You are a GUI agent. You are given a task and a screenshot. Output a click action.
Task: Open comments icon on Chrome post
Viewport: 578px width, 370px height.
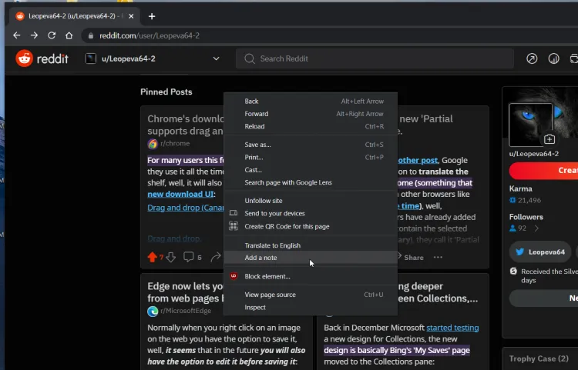[189, 257]
